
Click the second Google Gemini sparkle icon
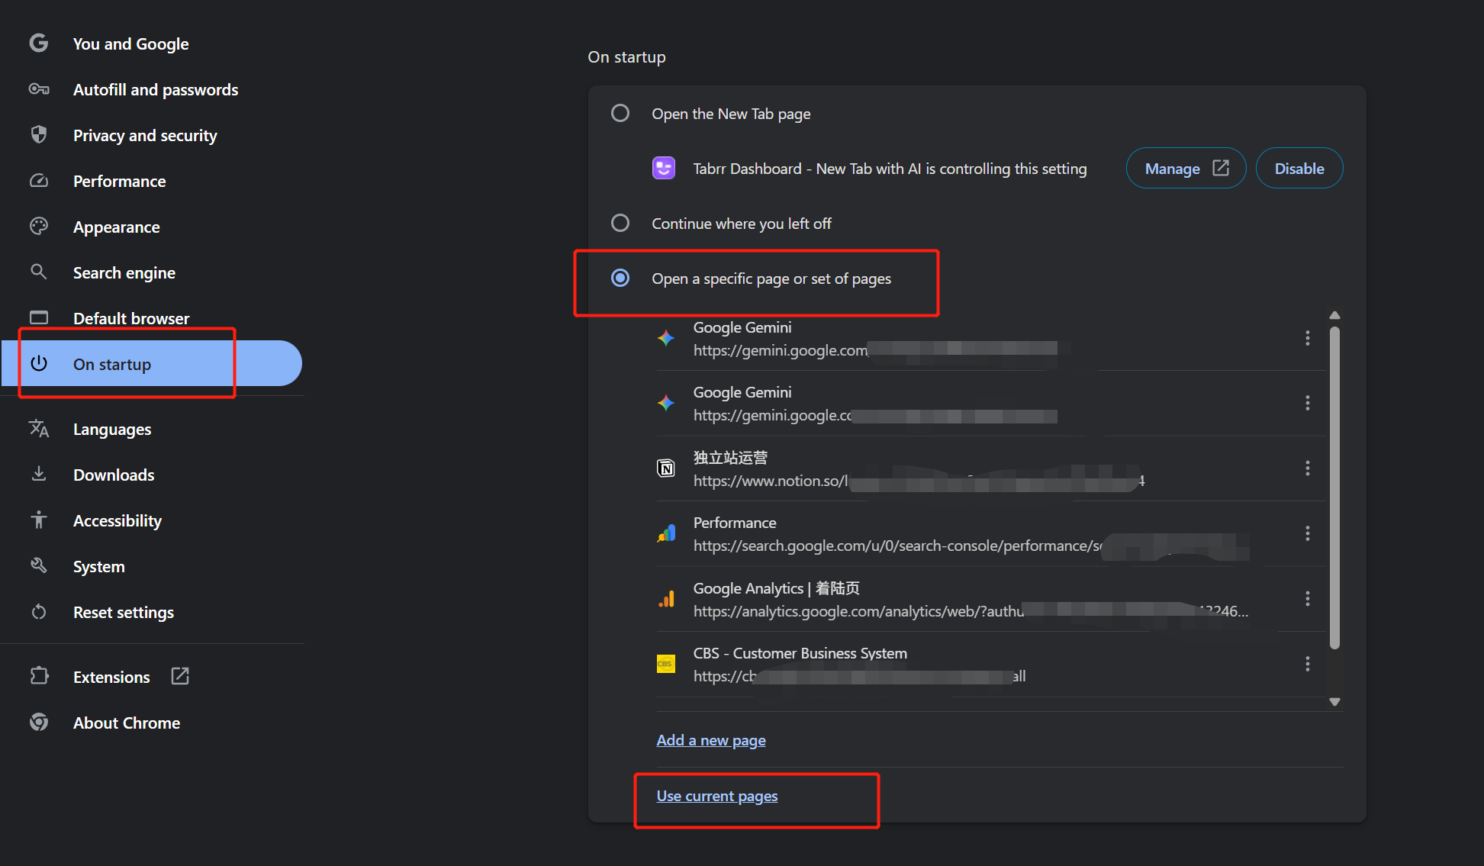(666, 403)
